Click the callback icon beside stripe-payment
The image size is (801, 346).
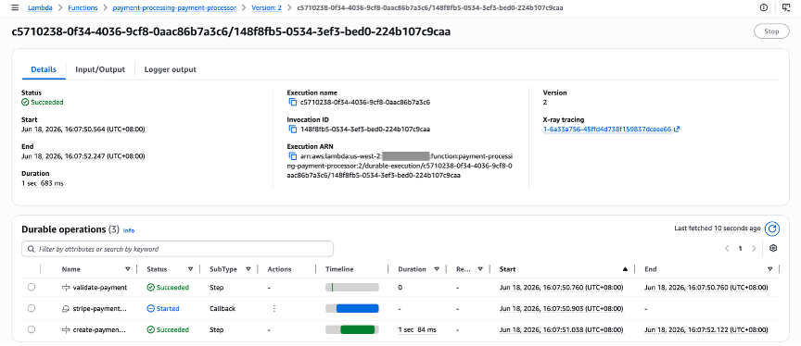66,308
